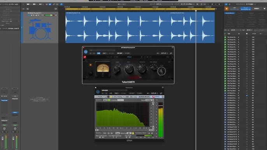This screenshot has height=150, width=267.
Task: Toggle the orange power lamp on Tubechild670
Action: click(x=90, y=65)
